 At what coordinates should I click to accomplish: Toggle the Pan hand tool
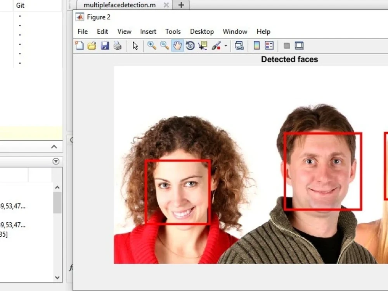(177, 45)
